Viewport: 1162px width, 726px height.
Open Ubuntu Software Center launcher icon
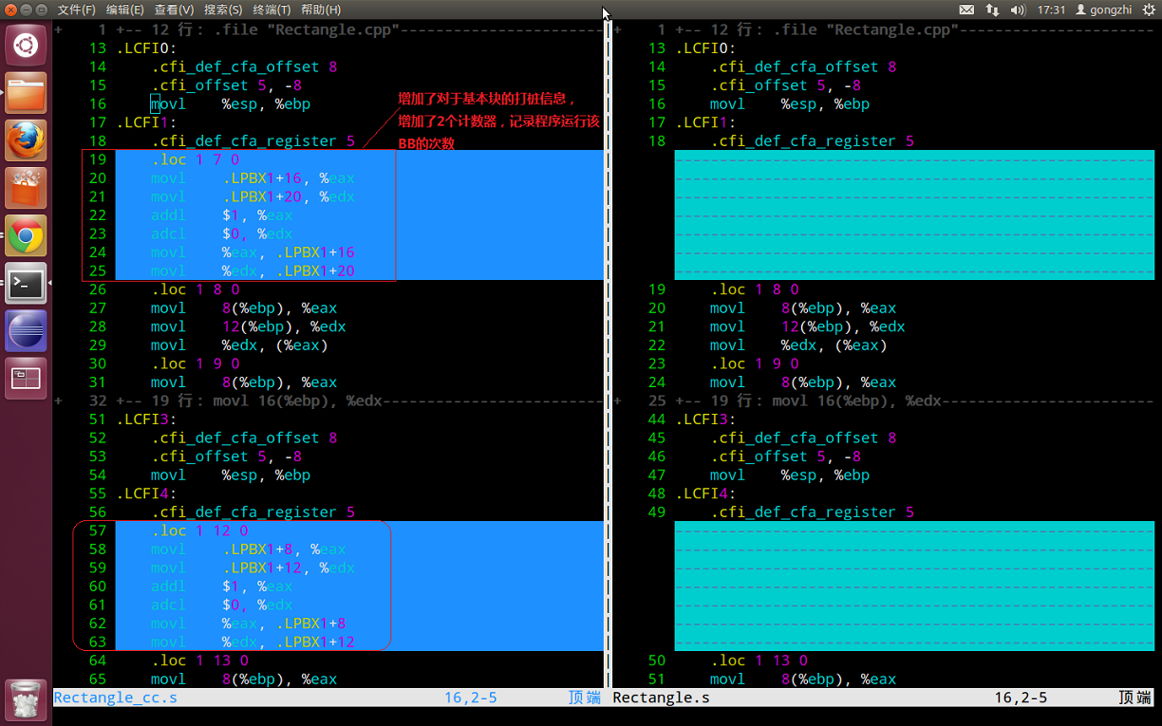(26, 187)
